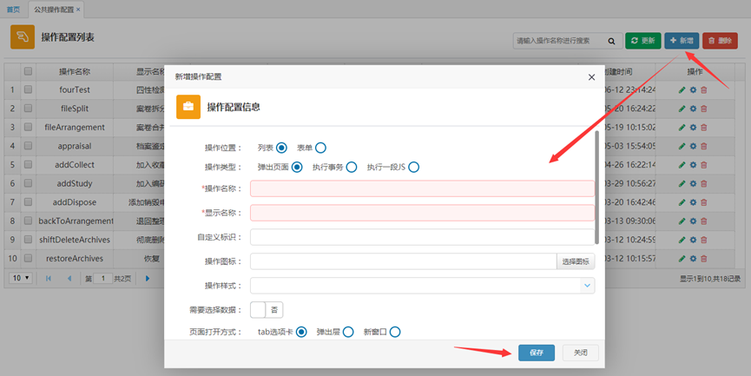The height and width of the screenshot is (376, 751).
Task: Edit the fileArrangement row with the pencil icon
Action: [682, 128]
